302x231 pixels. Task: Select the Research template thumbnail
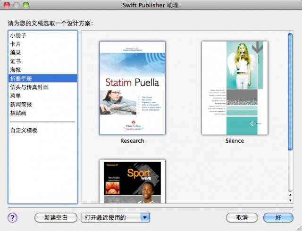pos(132,88)
